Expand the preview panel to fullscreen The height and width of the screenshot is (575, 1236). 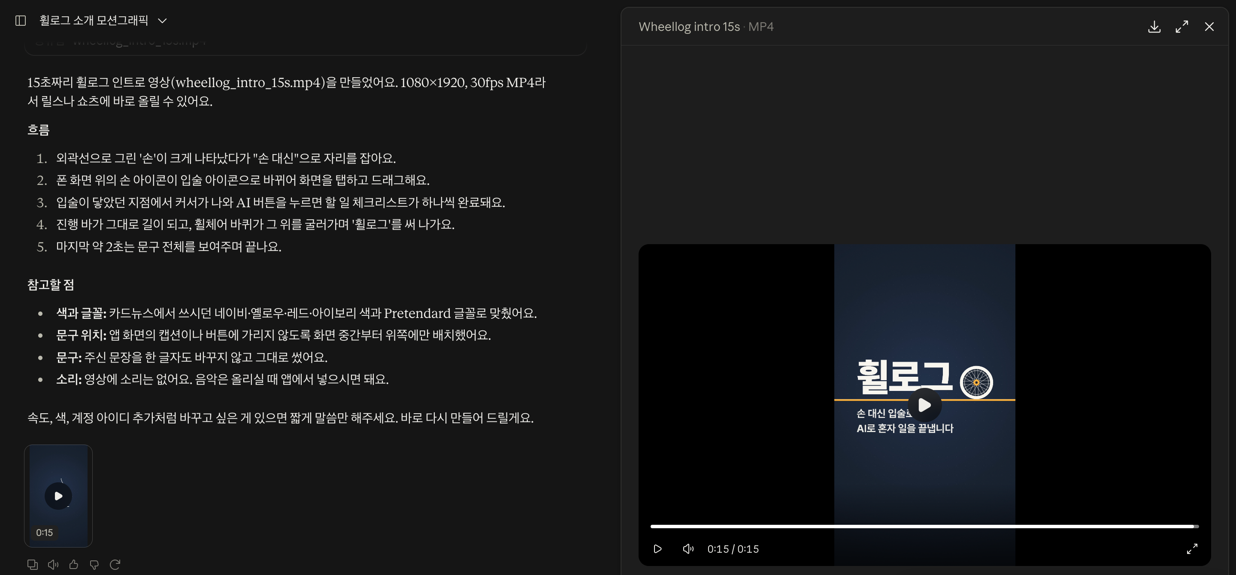click(x=1181, y=27)
